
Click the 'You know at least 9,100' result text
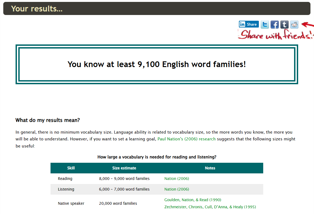[157, 64]
